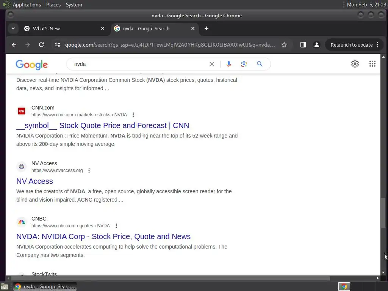This screenshot has height=291, width=388.
Task: Open Chrome three-dot menu
Action: (x=378, y=45)
